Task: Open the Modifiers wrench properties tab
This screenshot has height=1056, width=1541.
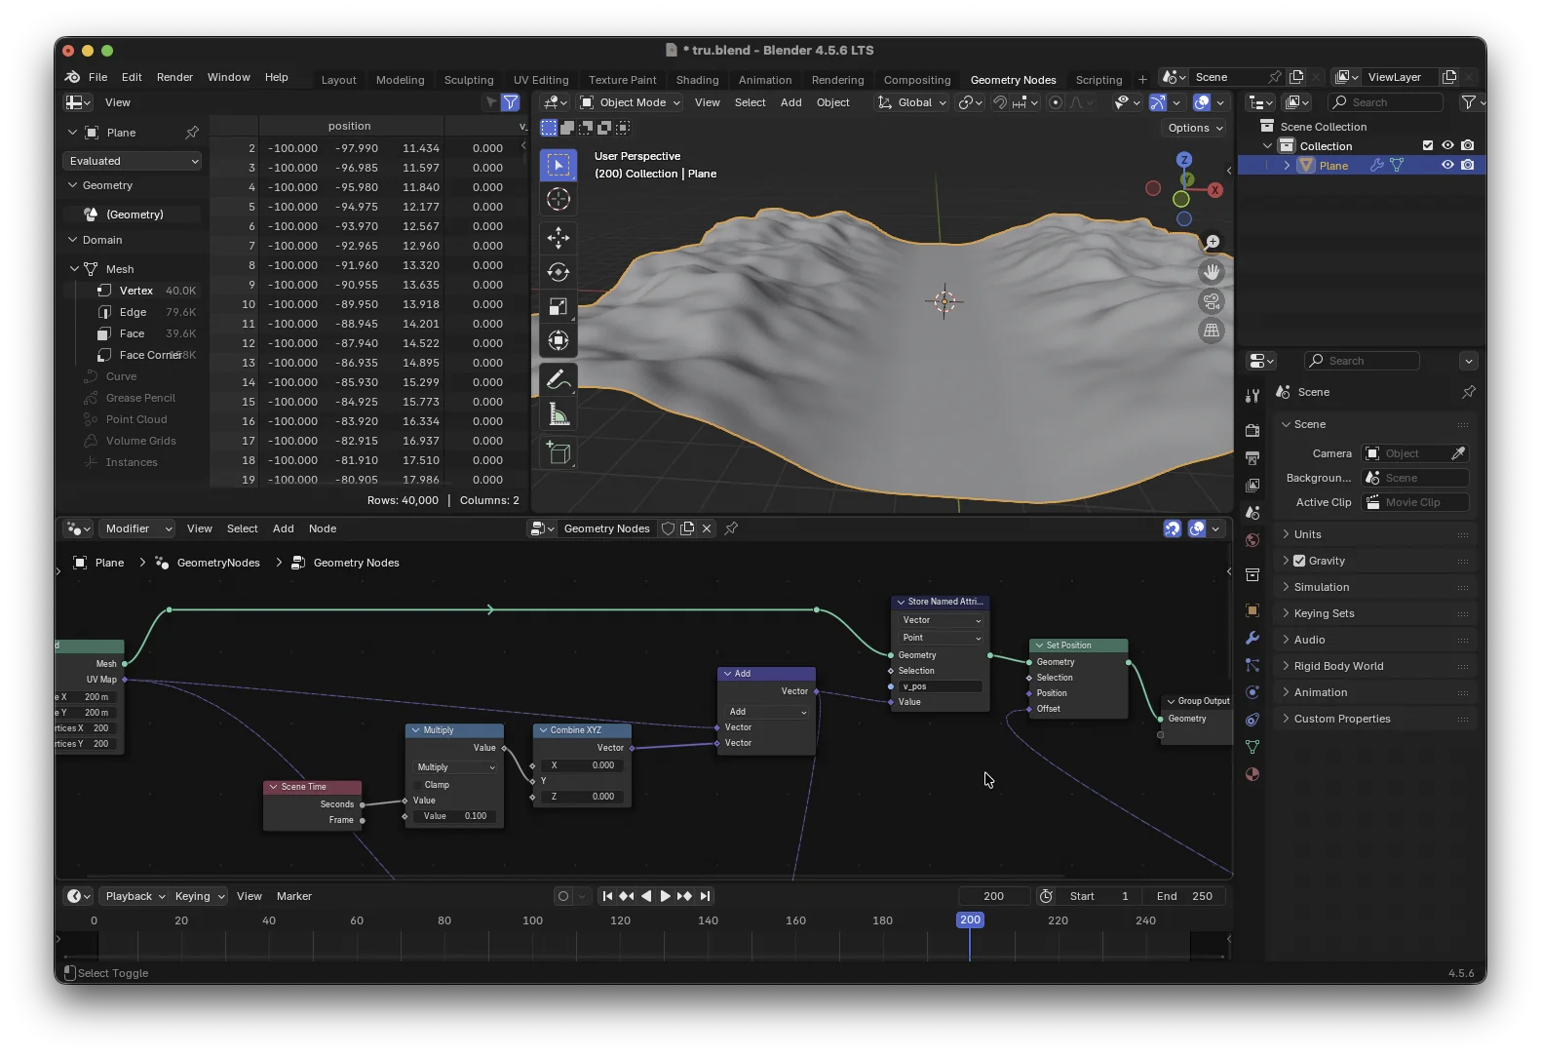Action: coord(1252,638)
